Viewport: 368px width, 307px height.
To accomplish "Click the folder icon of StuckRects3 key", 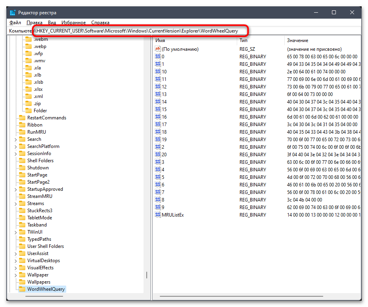I will (x=22, y=211).
